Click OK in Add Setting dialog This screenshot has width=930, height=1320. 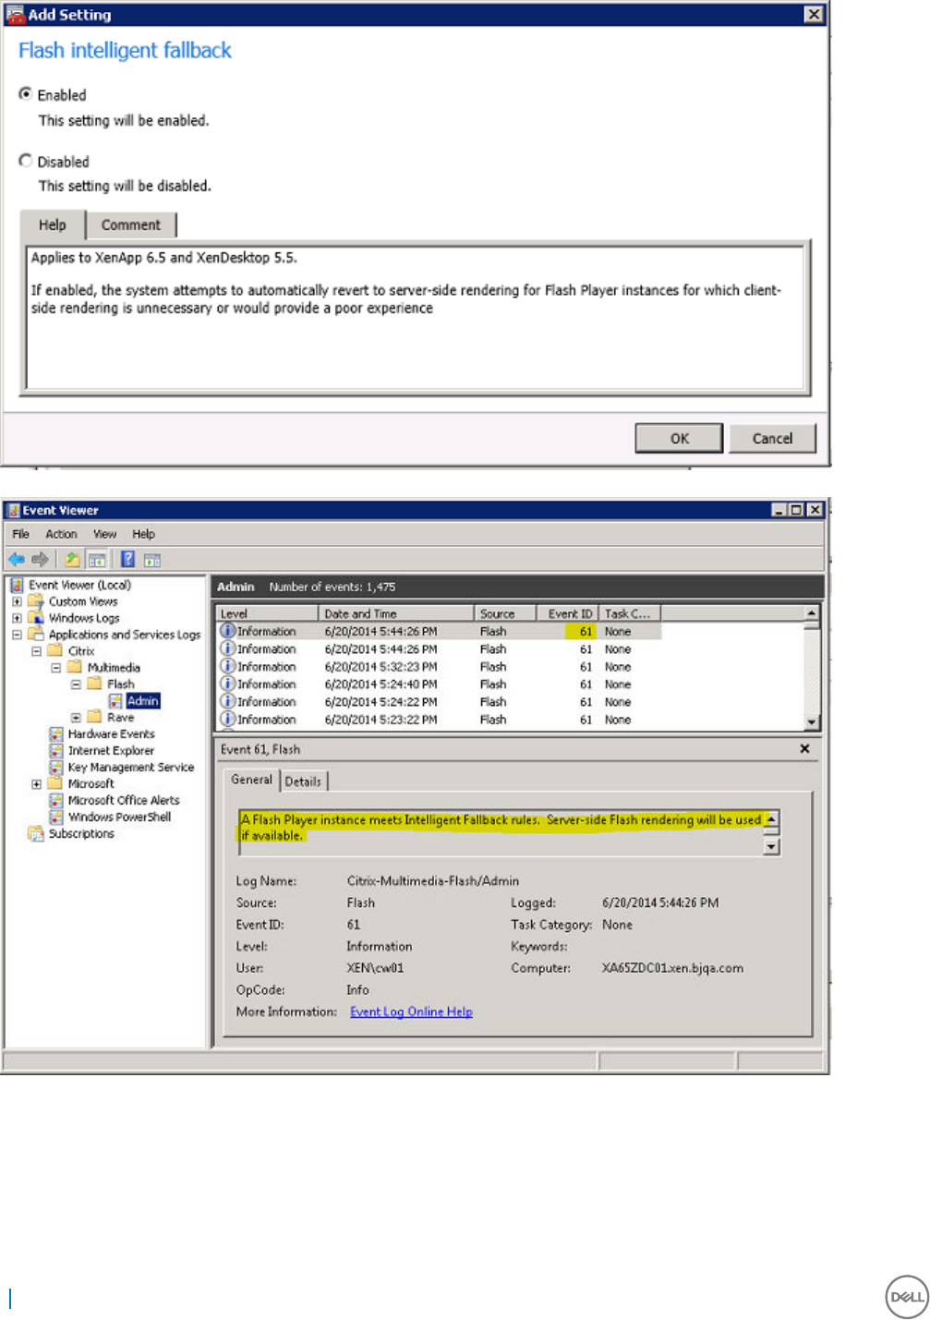click(x=679, y=438)
